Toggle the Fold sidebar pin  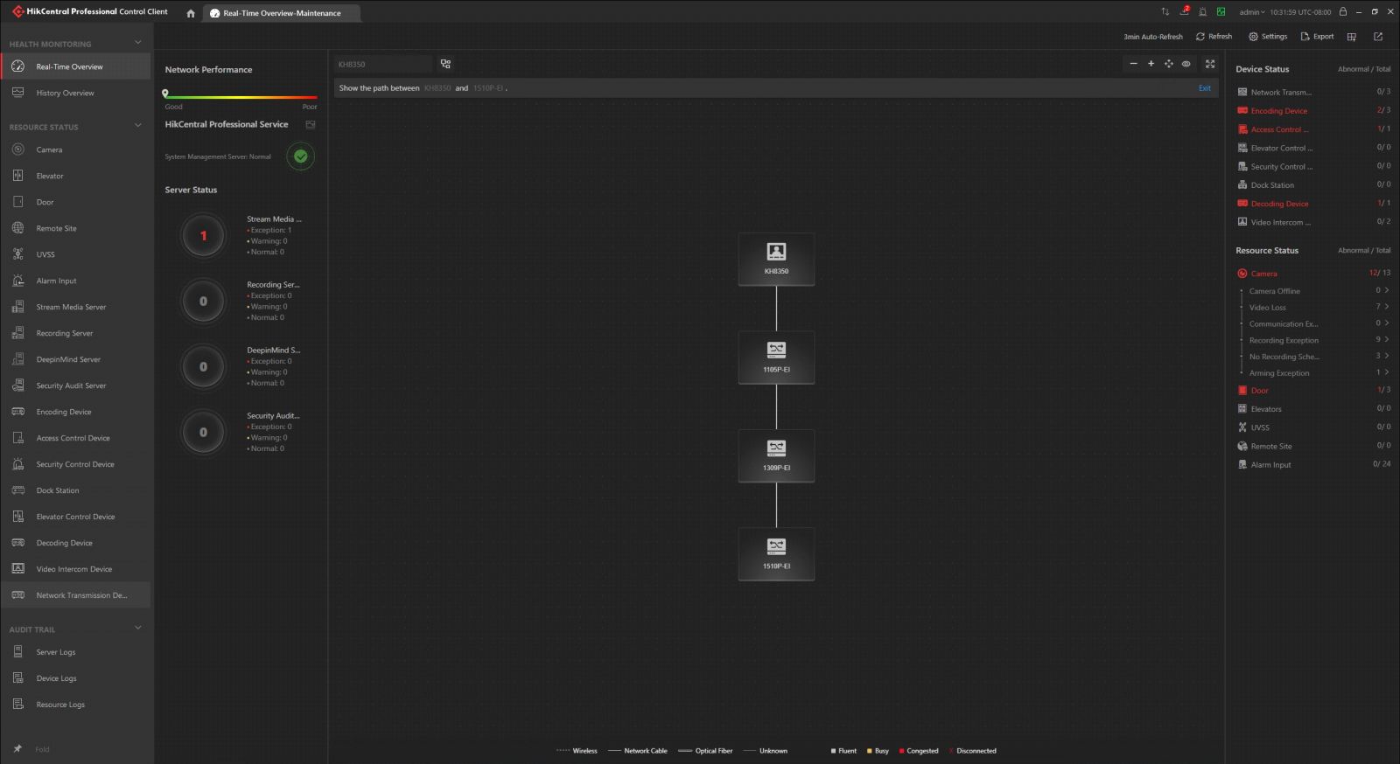point(17,749)
